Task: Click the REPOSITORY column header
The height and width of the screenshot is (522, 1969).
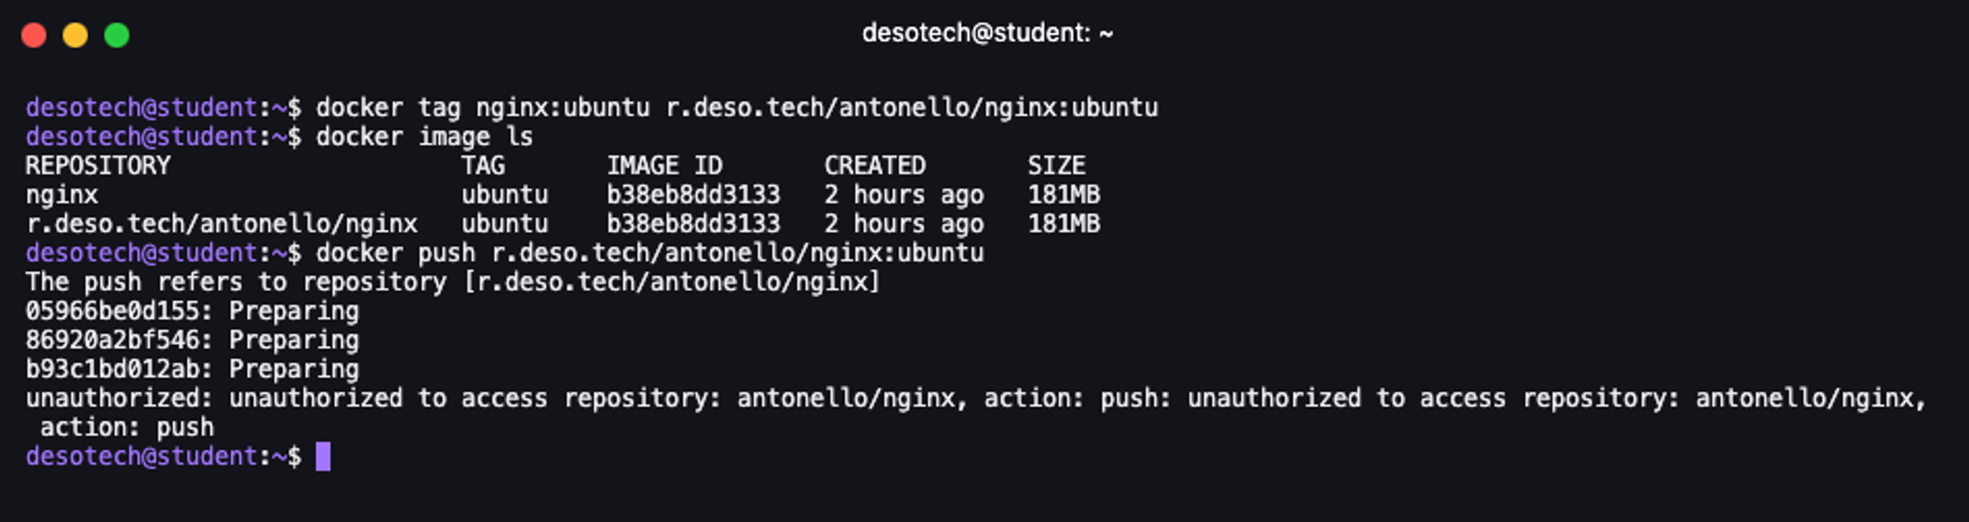Action: (98, 165)
